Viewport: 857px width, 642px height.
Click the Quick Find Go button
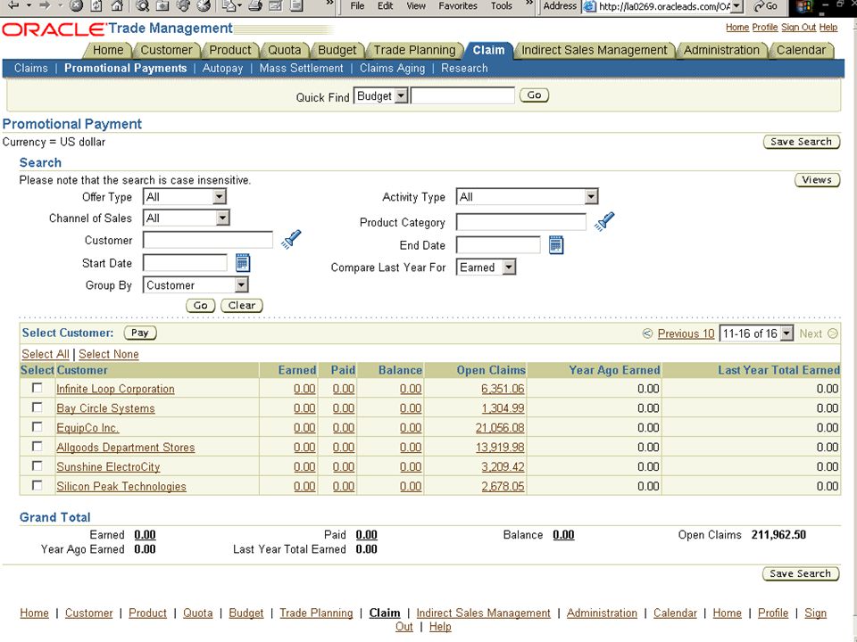(x=534, y=95)
